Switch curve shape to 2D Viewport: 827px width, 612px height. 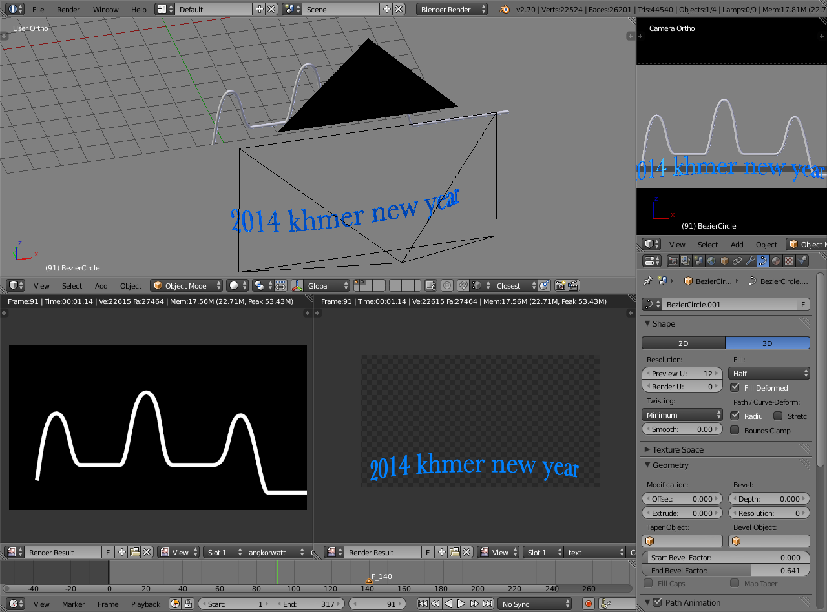pyautogui.click(x=683, y=343)
